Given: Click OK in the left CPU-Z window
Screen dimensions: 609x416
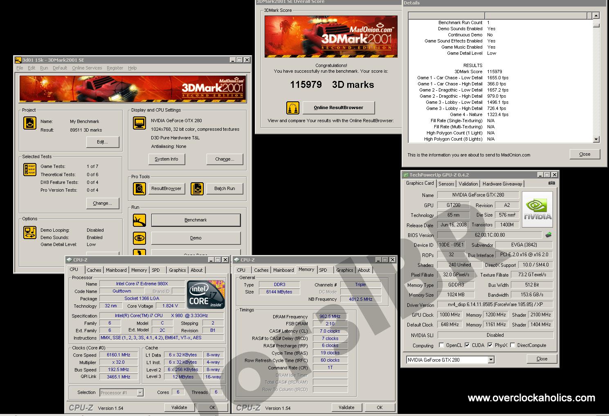Looking at the screenshot, I should [212, 407].
